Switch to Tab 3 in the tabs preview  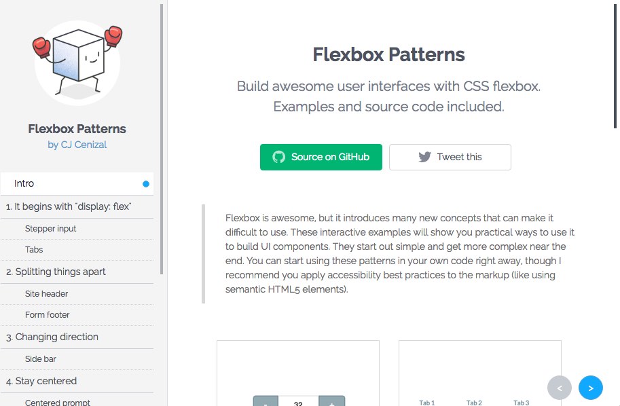coord(521,402)
